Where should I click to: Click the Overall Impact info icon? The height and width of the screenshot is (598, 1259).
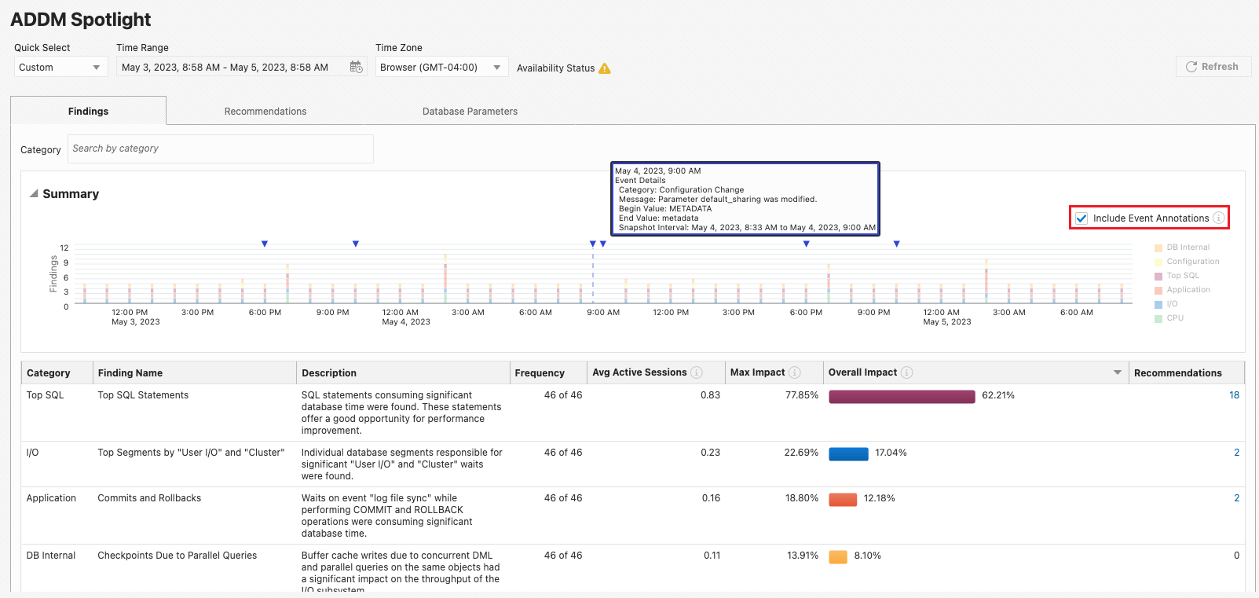906,372
